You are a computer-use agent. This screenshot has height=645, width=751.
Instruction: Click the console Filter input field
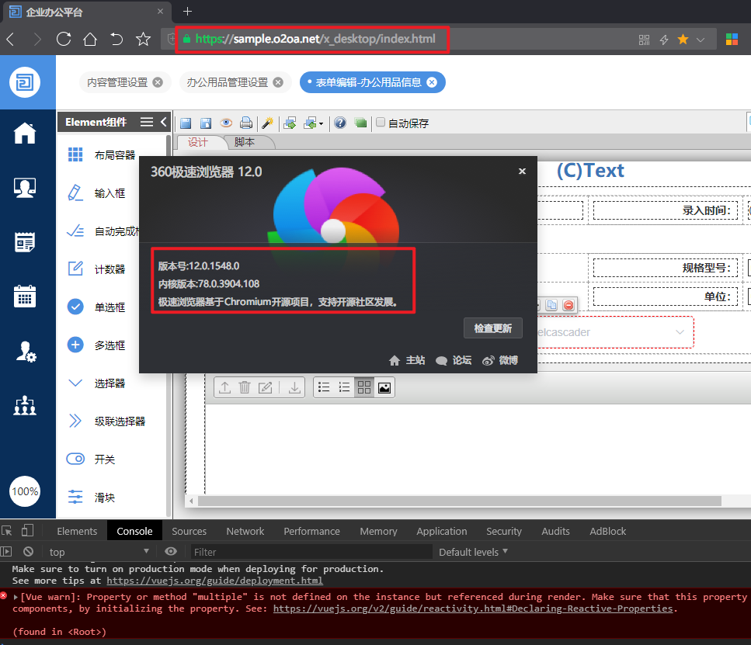311,552
